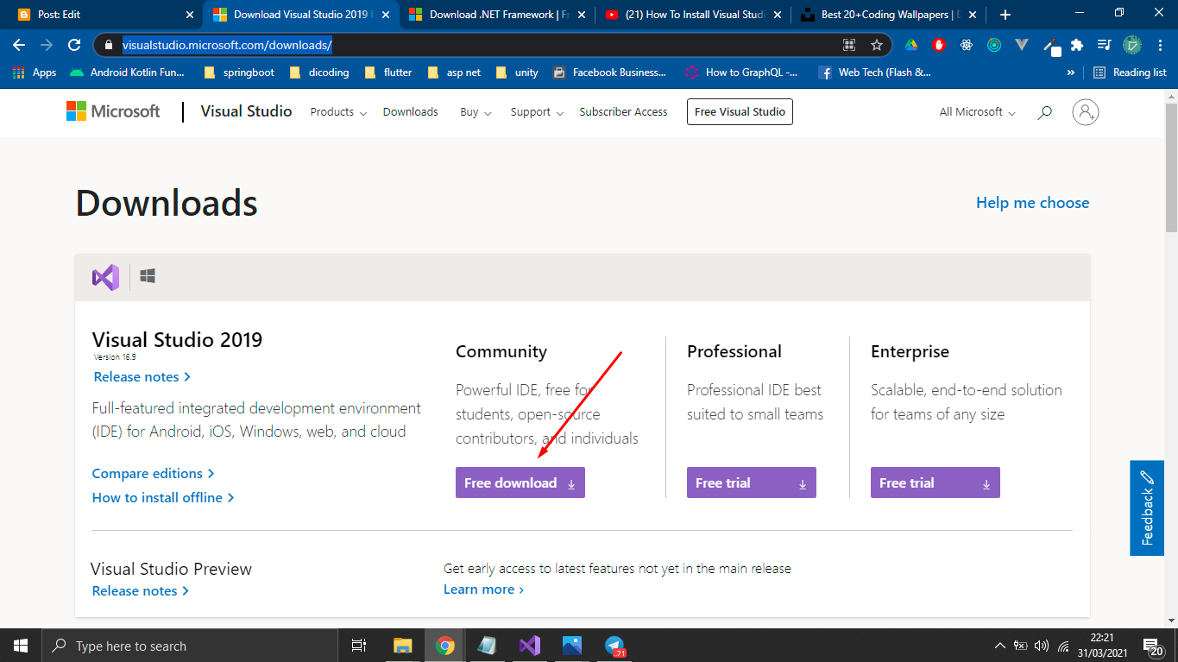Open the browser Extensions puzzle icon
The height and width of the screenshot is (662, 1178).
point(1075,45)
